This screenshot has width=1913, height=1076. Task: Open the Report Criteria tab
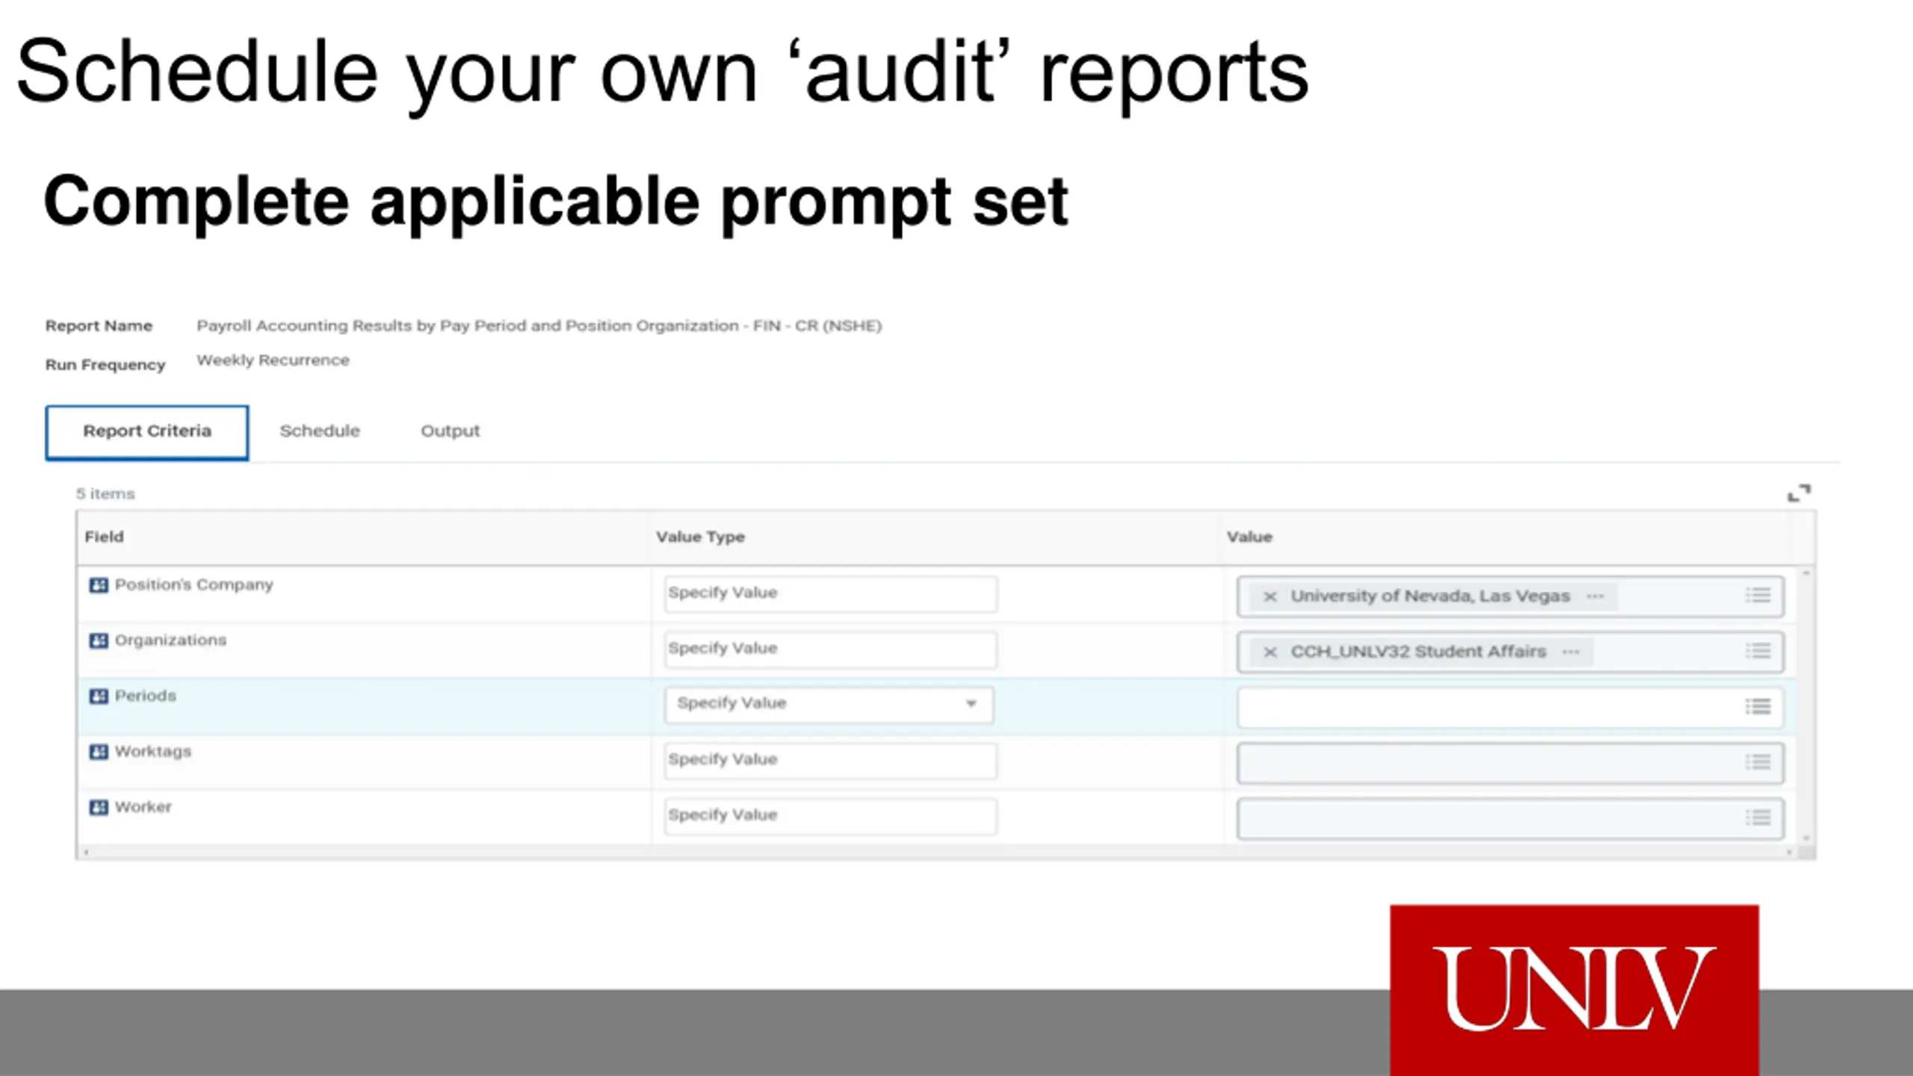(x=146, y=432)
